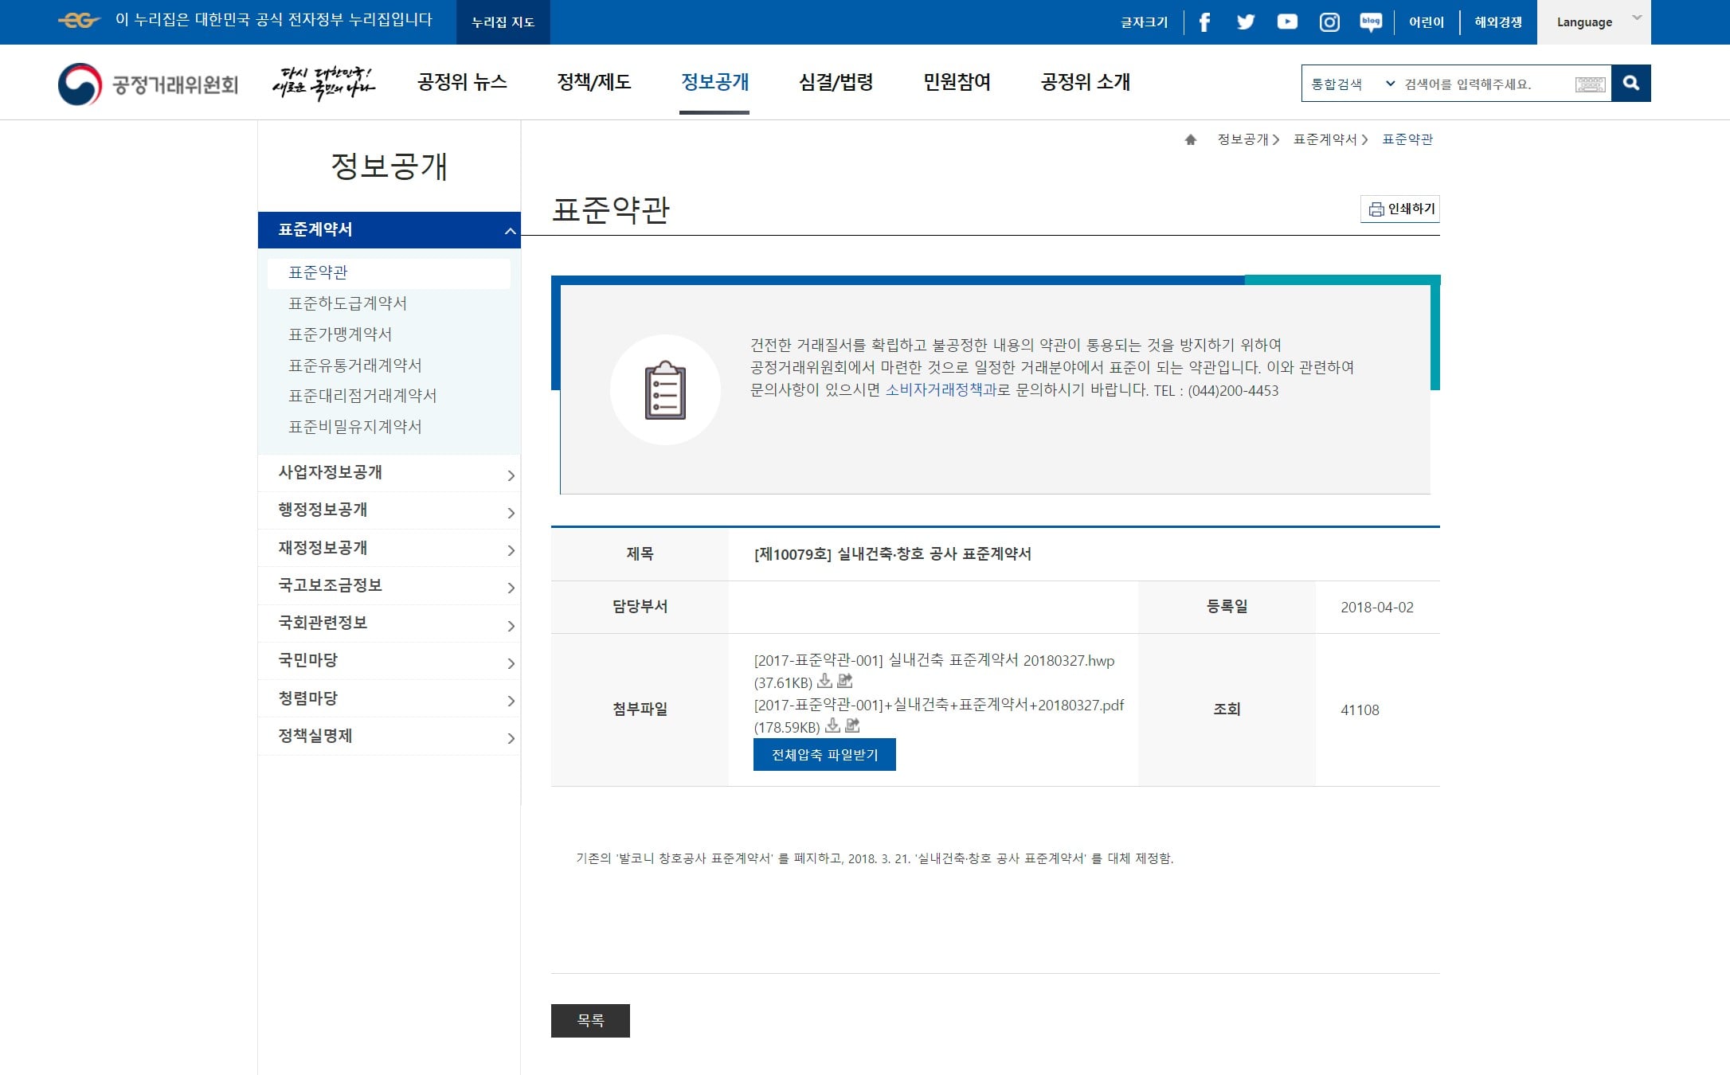Open the 정책/제도 main menu
Screen dimensions: 1730x1075
(x=594, y=82)
